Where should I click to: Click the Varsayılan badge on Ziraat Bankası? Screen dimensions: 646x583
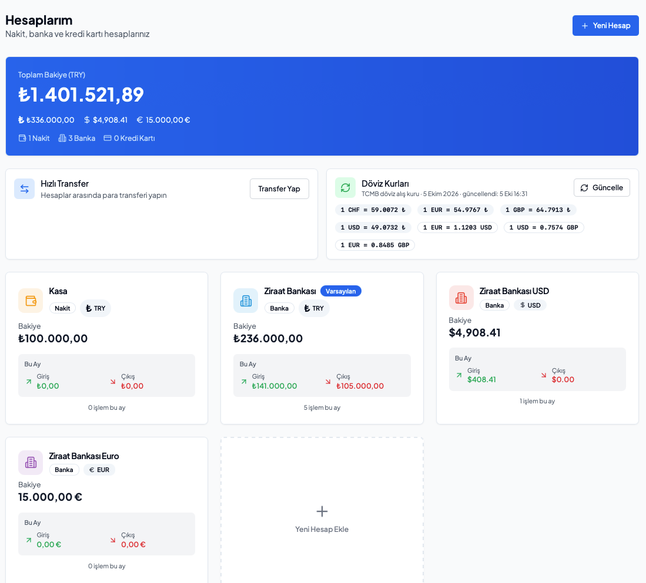[341, 291]
